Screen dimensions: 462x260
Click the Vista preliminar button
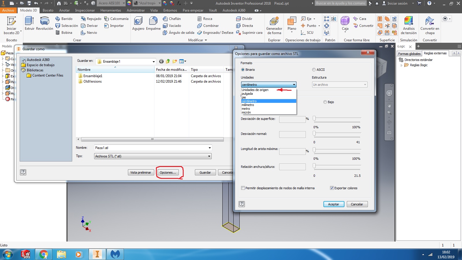click(141, 172)
